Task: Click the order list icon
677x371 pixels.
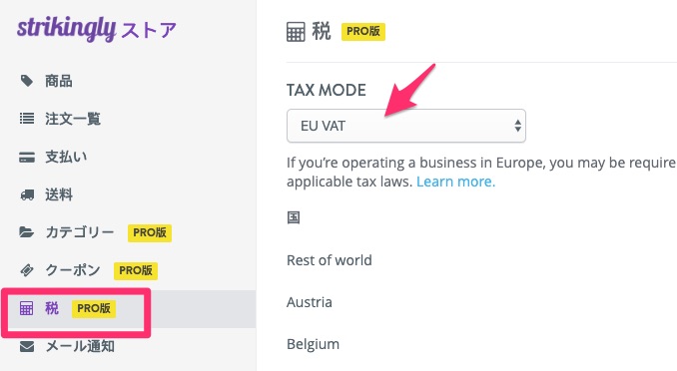Action: pos(27,119)
